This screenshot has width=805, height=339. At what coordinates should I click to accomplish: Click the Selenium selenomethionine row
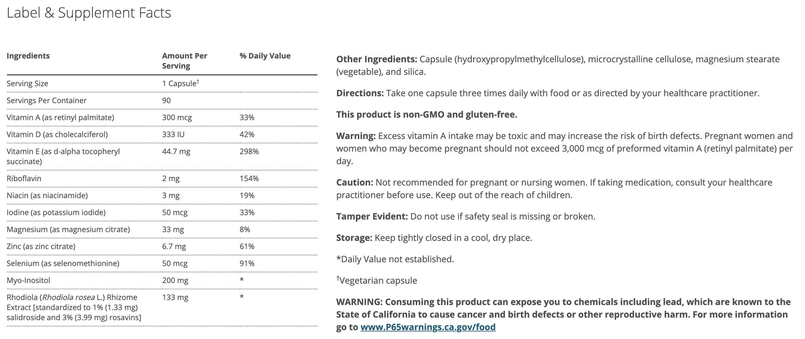pos(63,263)
